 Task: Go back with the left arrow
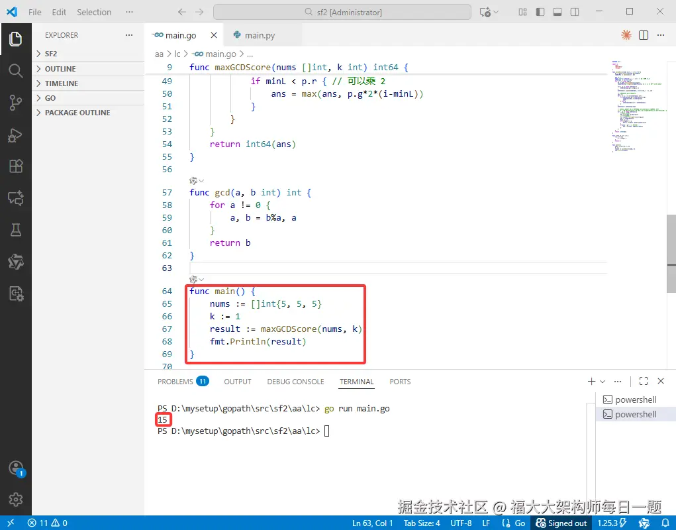click(x=182, y=12)
